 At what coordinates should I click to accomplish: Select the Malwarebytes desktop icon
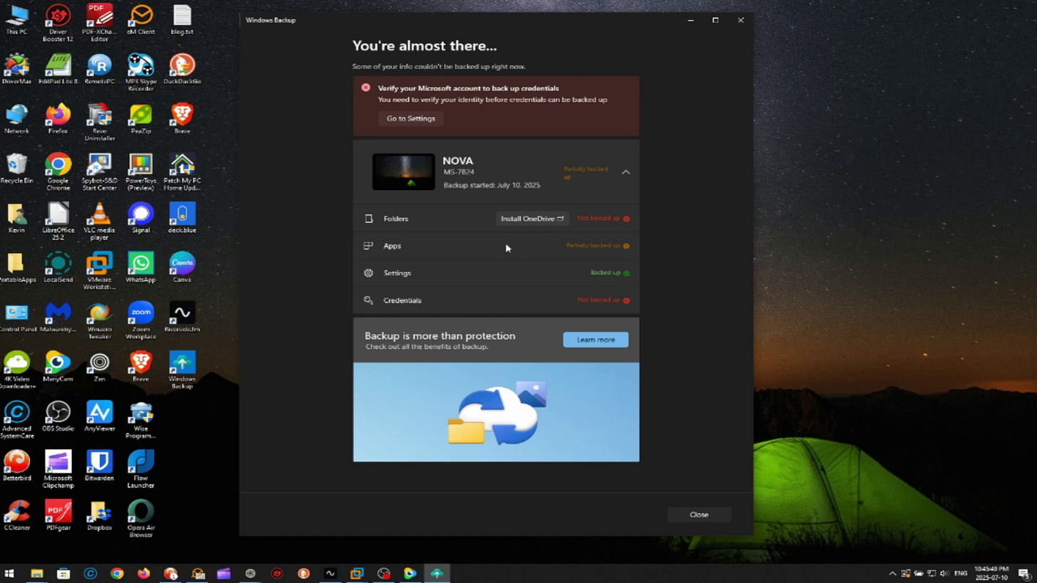(58, 317)
